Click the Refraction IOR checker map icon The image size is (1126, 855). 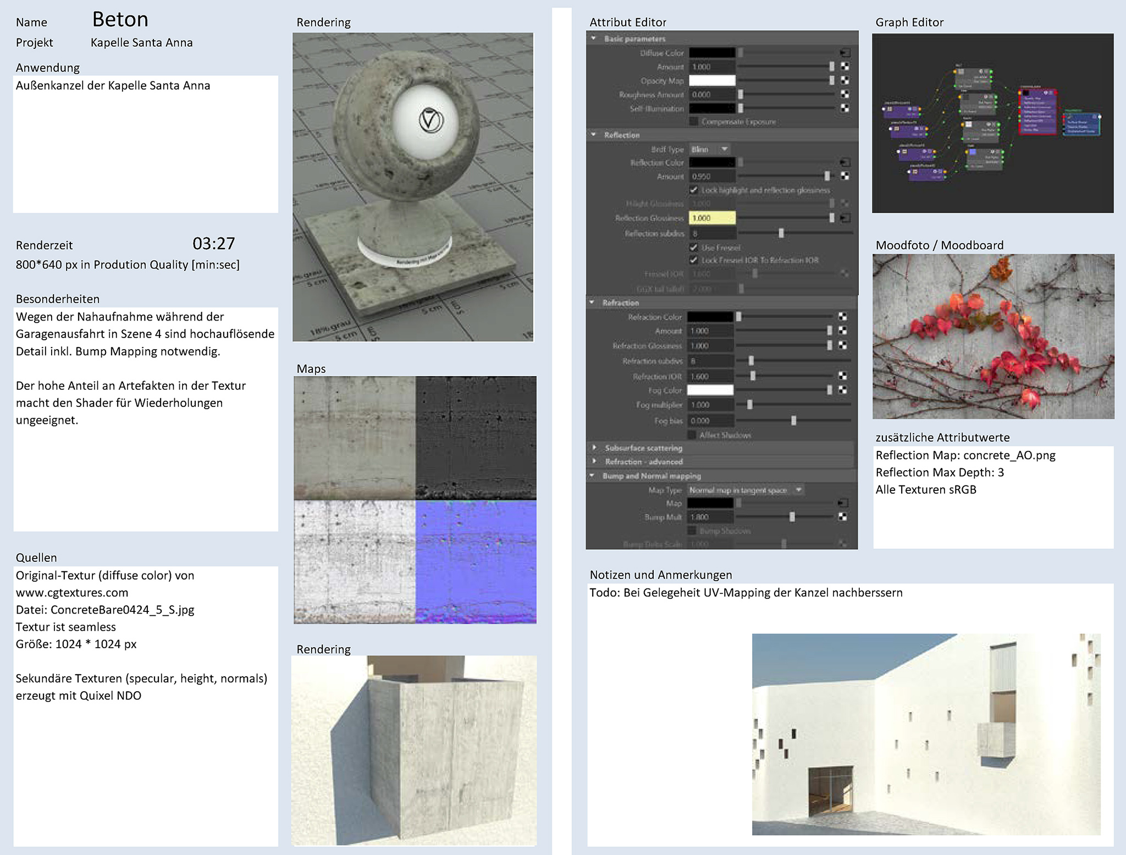[842, 376]
